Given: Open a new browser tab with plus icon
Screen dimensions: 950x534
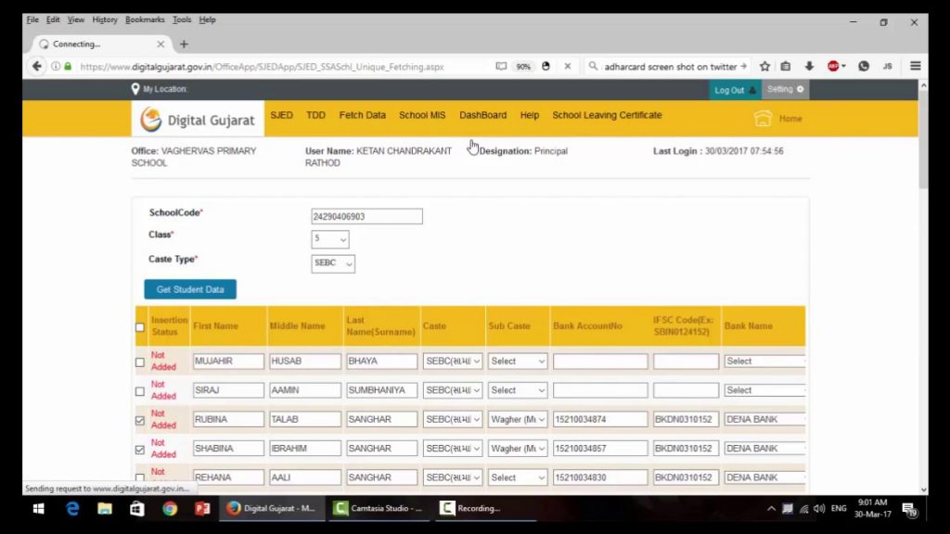Looking at the screenshot, I should pos(184,44).
